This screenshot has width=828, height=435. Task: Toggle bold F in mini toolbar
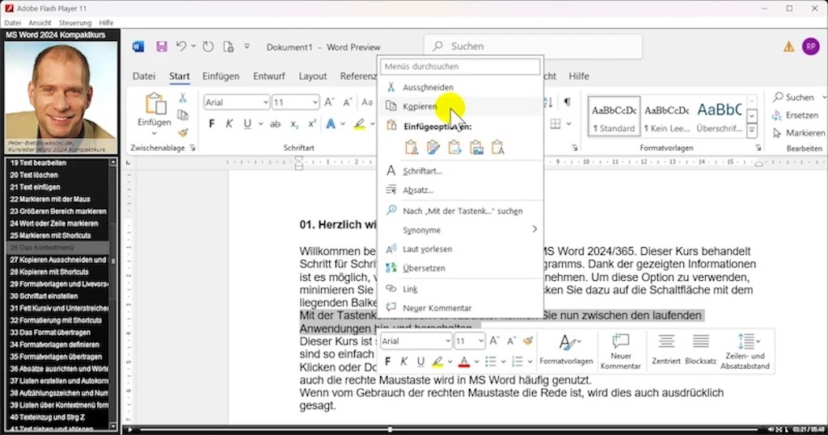coord(387,362)
